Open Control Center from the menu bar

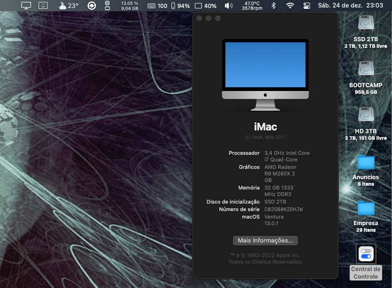point(307,6)
